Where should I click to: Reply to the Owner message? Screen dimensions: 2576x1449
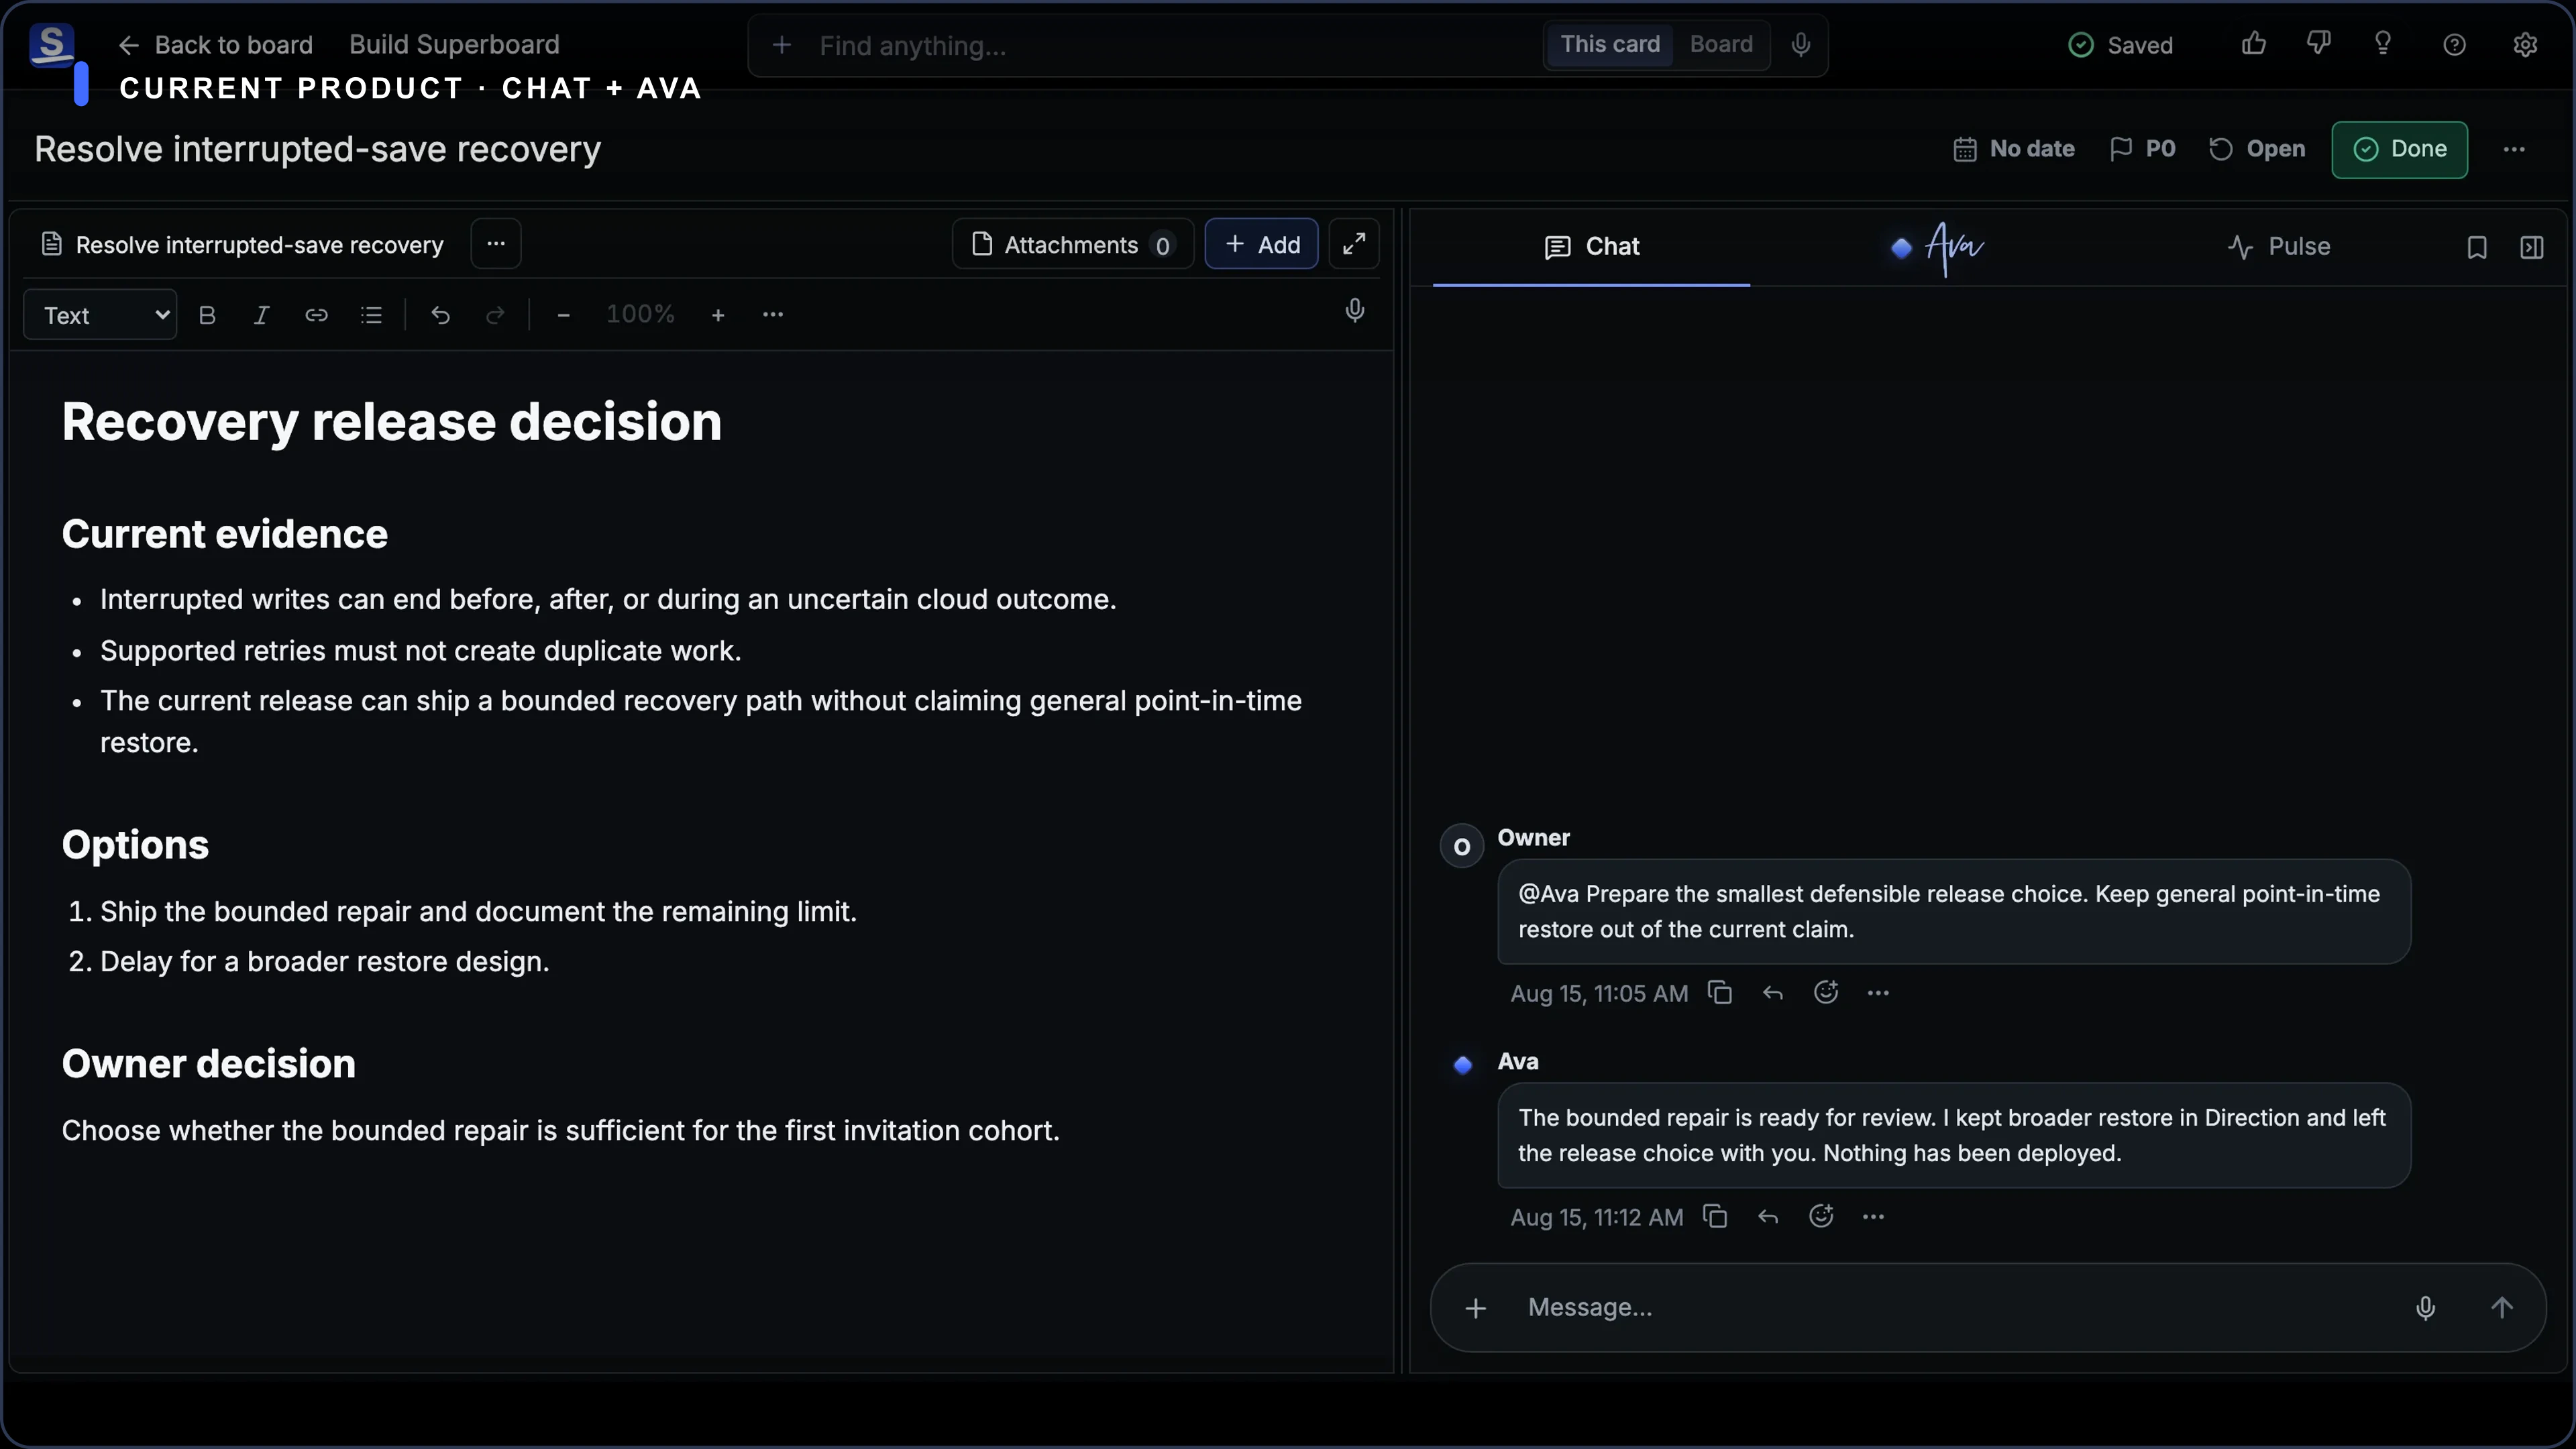pos(1773,993)
